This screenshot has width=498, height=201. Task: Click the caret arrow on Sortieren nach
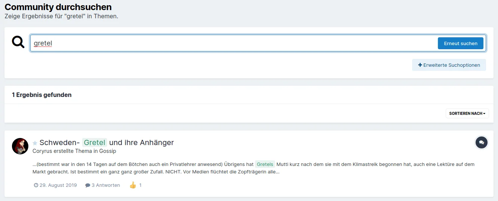(x=484, y=113)
